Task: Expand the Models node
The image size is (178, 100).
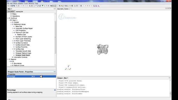Action: pyautogui.click(x=11, y=22)
